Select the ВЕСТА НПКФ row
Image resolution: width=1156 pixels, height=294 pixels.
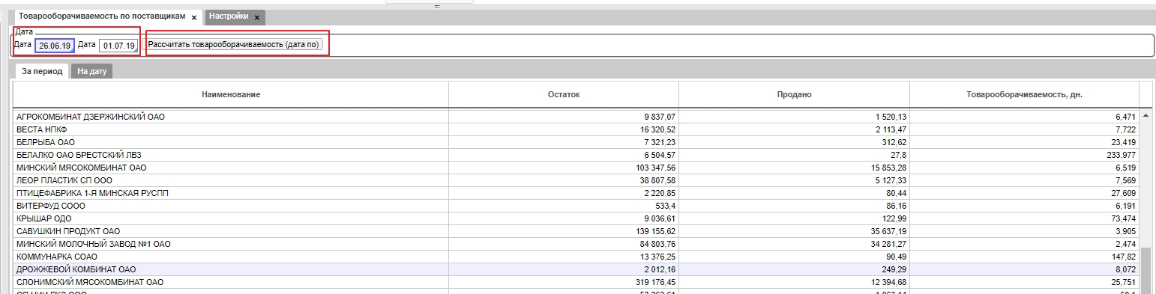576,129
